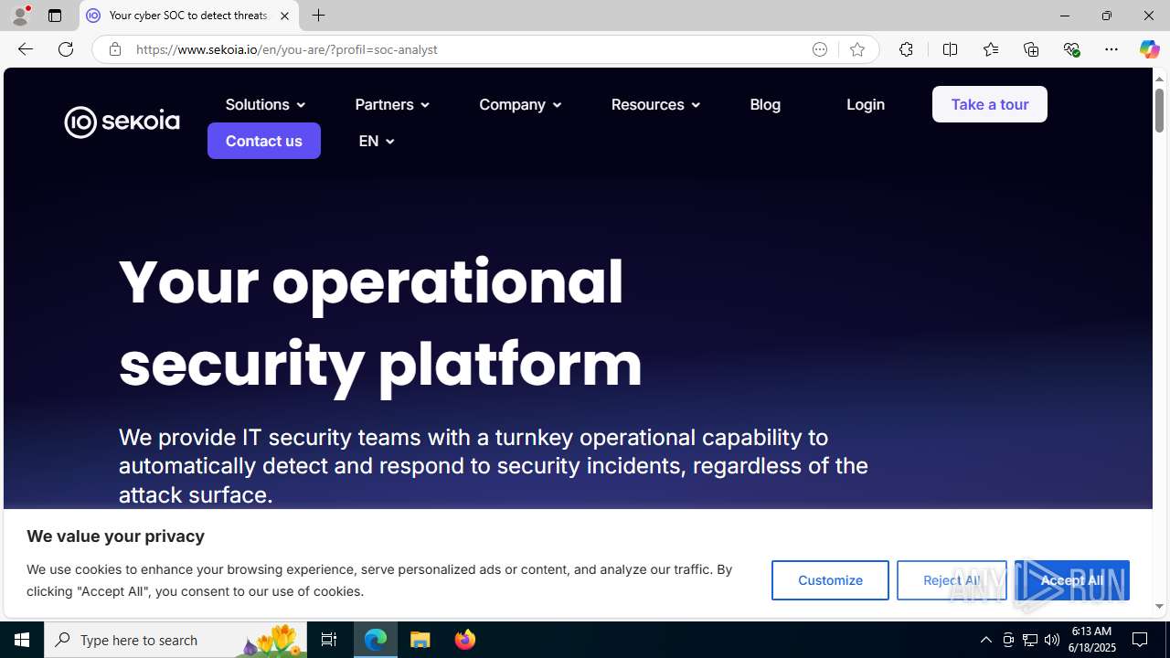
Task: Click the taskbar clock and date
Action: (x=1091, y=640)
